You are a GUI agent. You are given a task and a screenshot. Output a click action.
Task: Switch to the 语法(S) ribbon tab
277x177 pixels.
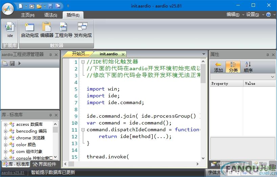pos(50,15)
